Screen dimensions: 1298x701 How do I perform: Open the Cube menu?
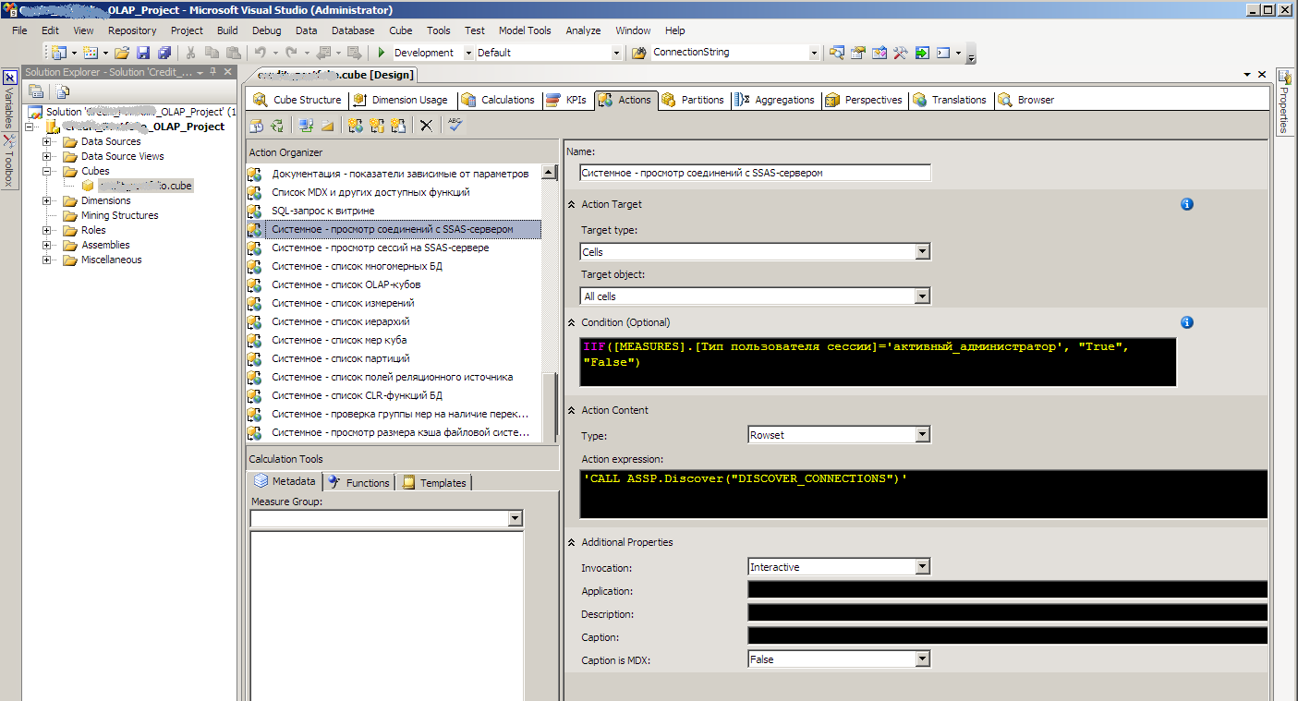pyautogui.click(x=401, y=30)
